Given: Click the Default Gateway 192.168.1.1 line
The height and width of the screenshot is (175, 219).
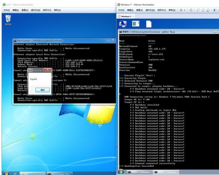Looking at the screenshot, I should pyautogui.click(x=49, y=66).
